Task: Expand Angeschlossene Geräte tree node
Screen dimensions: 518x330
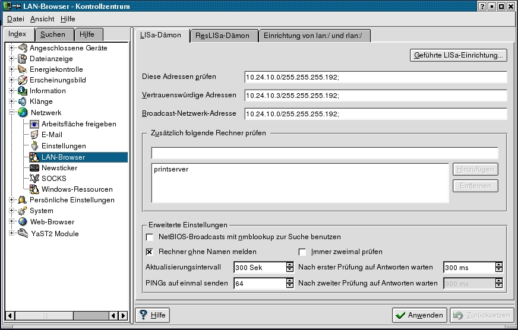Action: coord(11,48)
